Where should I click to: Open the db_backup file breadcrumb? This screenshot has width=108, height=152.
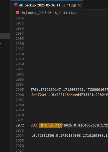[49, 13]
